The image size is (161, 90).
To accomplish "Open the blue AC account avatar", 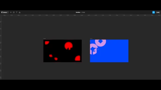I will tap(153, 12).
